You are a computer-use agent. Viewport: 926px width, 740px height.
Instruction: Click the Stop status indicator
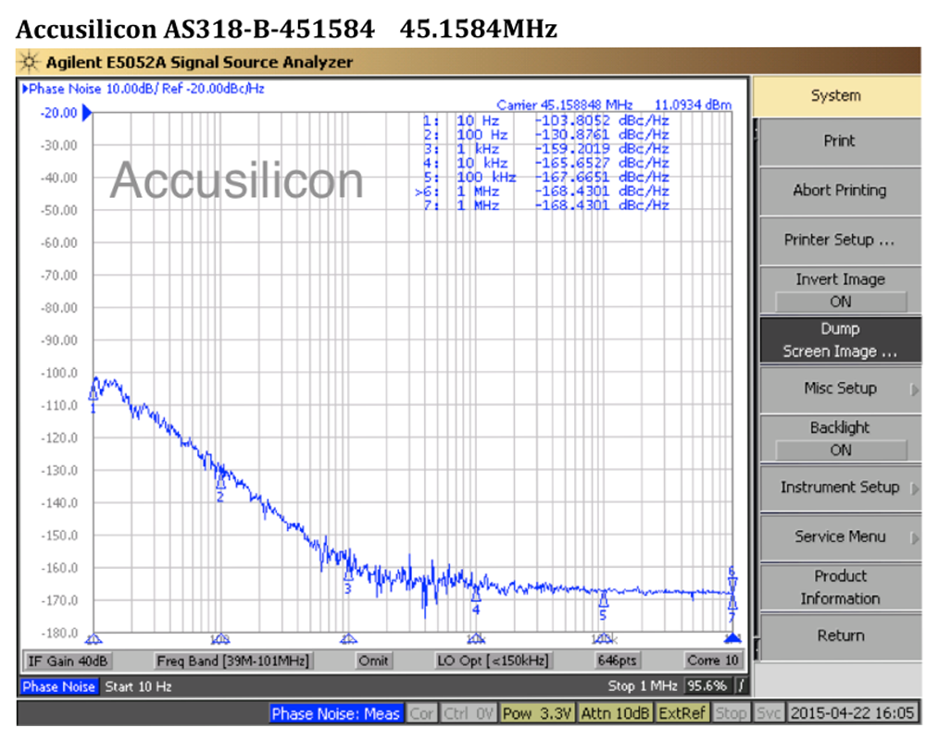coord(731,714)
